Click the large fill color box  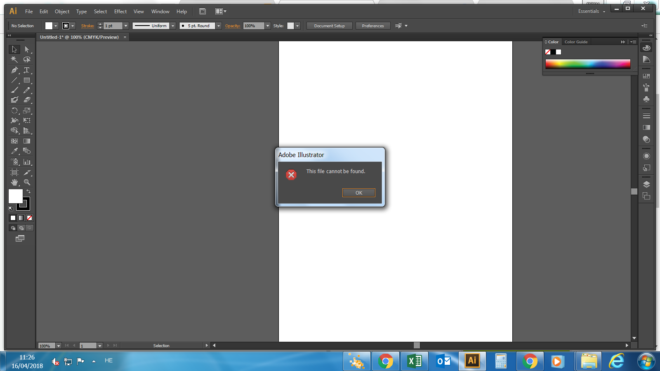[16, 196]
